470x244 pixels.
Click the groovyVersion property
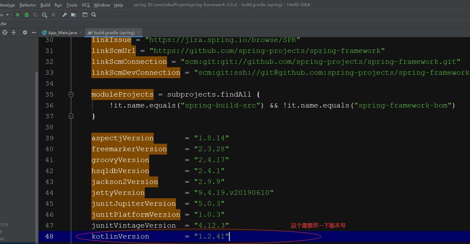[x=120, y=160]
